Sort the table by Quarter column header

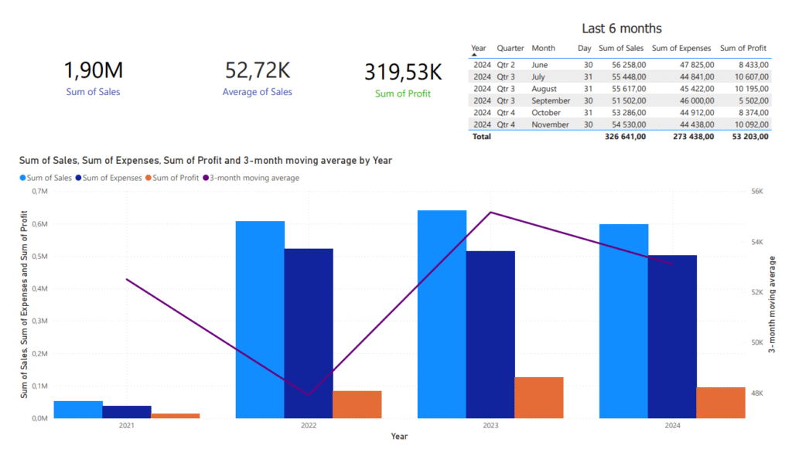coord(510,48)
